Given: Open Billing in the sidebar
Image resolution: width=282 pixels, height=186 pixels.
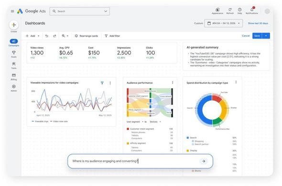Looking at the screenshot, I should pyautogui.click(x=14, y=77).
